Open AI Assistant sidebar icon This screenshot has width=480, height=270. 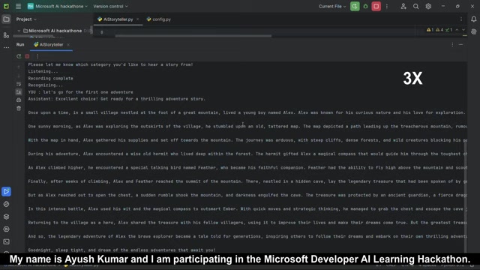coord(473,31)
